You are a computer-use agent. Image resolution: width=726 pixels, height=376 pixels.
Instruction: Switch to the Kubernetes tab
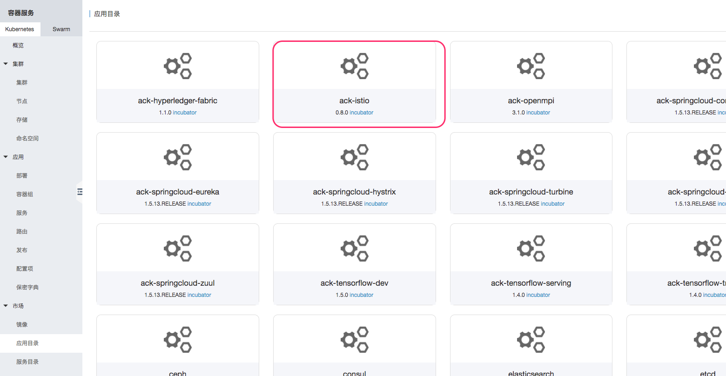(x=20, y=29)
